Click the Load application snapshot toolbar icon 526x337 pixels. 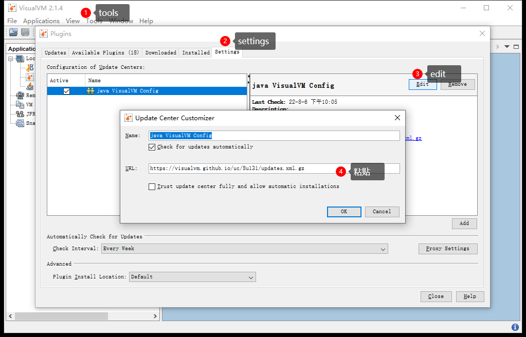click(x=13, y=32)
